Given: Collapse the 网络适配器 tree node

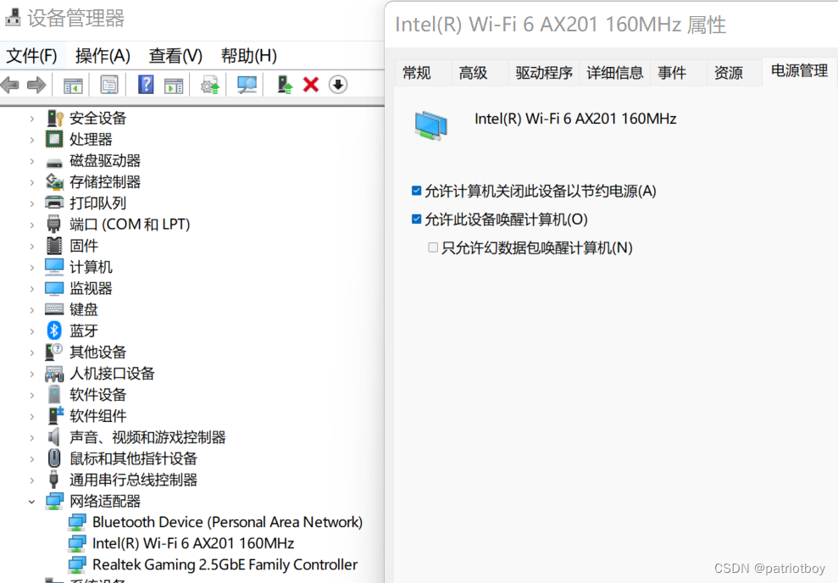Looking at the screenshot, I should [32, 502].
